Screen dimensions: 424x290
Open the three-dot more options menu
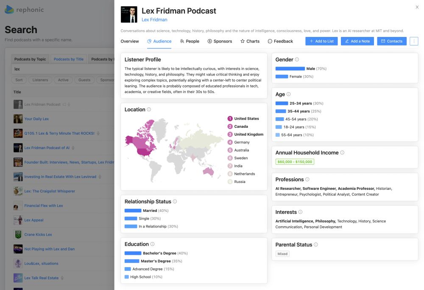pyautogui.click(x=414, y=41)
